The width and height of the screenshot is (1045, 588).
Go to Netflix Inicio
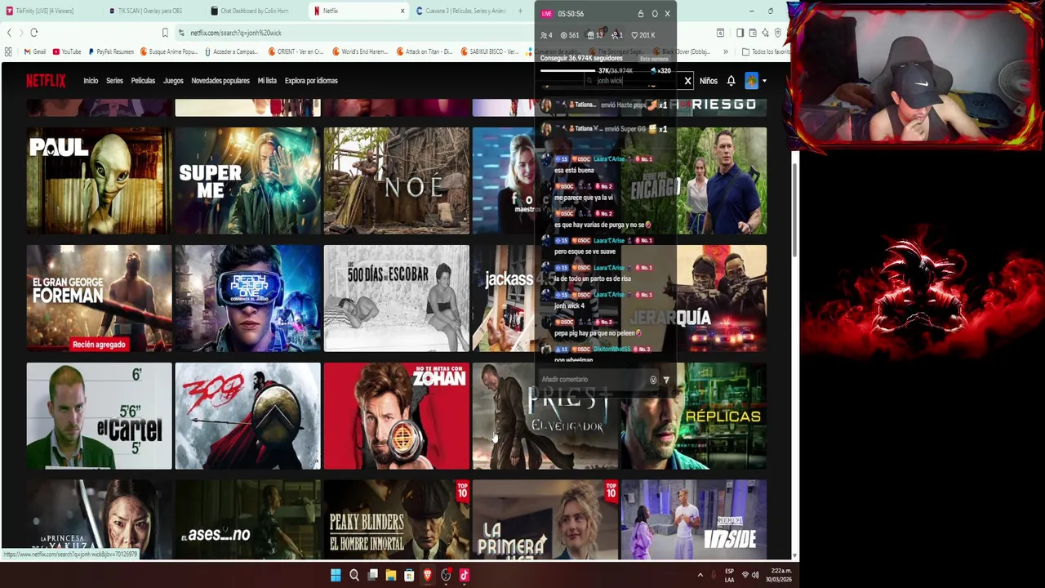coord(91,81)
